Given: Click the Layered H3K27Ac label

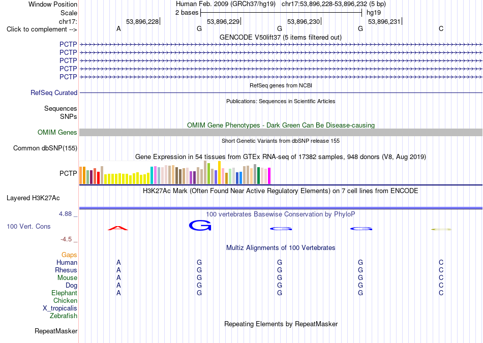Looking at the screenshot, I should pos(33,198).
